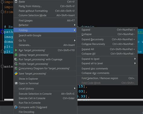Select Generate... menu entry
This screenshot has width=143, height=114.
click(x=45, y=45)
